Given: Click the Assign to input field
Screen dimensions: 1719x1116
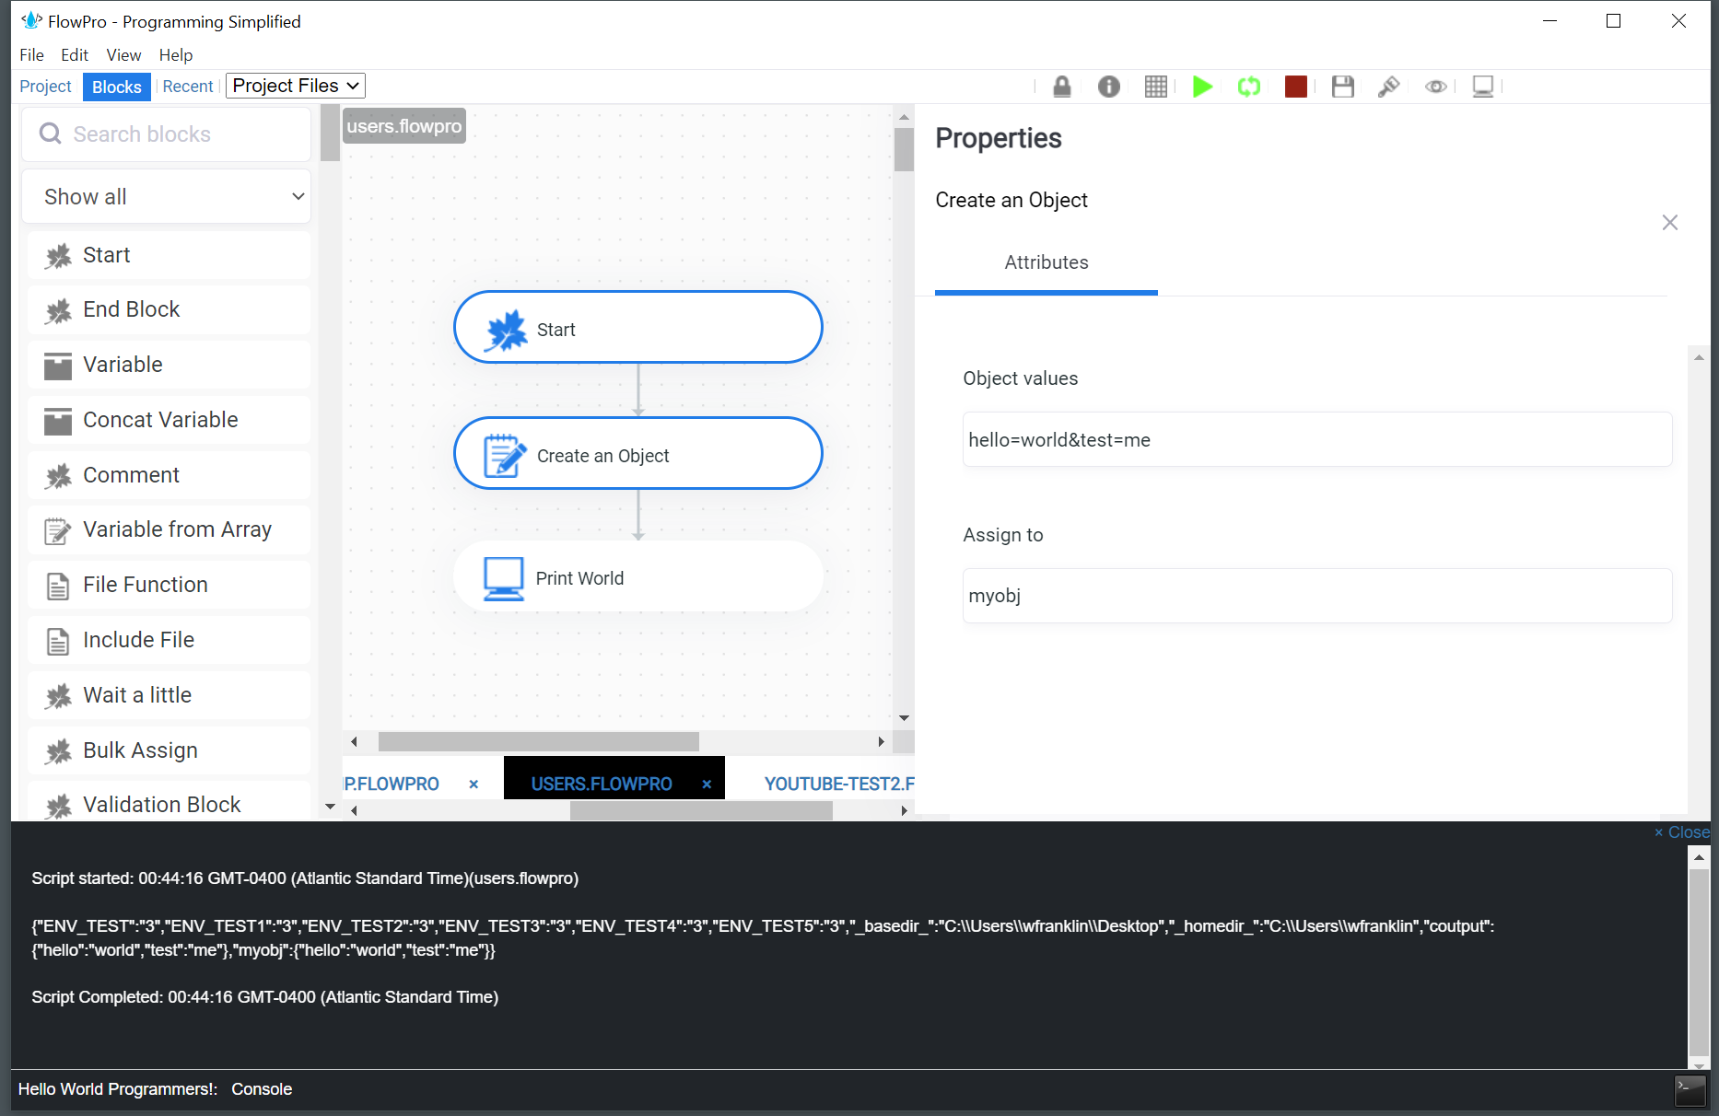Looking at the screenshot, I should [1317, 596].
